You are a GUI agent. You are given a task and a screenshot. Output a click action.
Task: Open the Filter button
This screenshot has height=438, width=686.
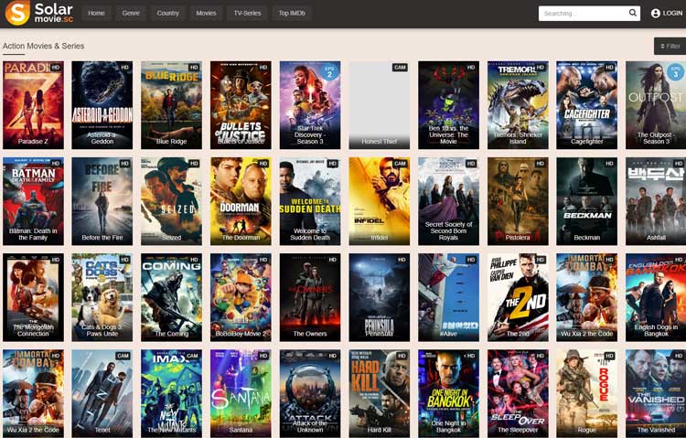(670, 46)
